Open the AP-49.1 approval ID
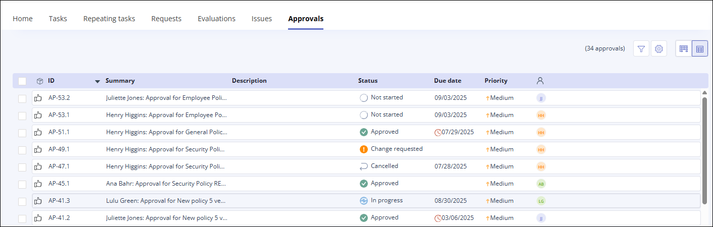 coord(59,149)
